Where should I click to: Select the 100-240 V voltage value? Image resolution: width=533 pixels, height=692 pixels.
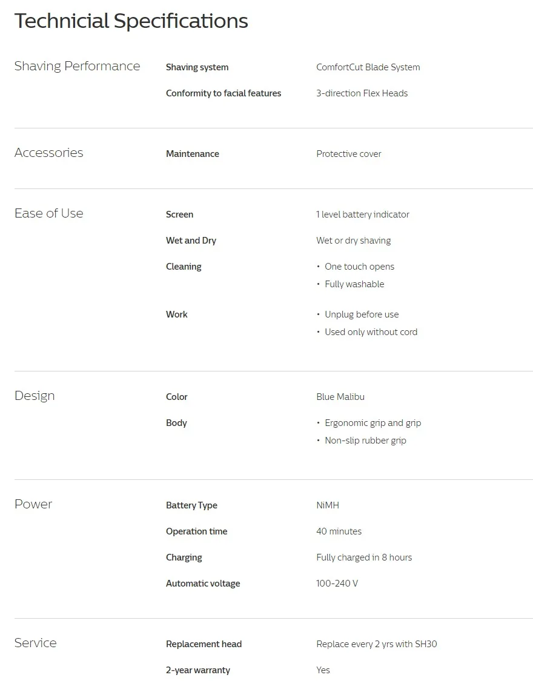[x=337, y=584]
